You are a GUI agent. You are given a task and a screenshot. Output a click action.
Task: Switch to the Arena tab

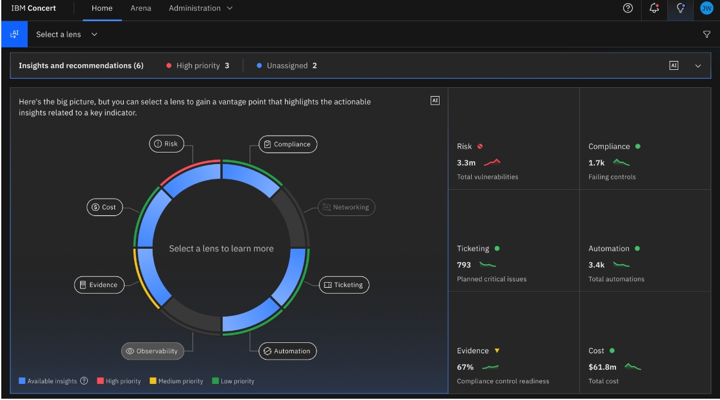141,8
